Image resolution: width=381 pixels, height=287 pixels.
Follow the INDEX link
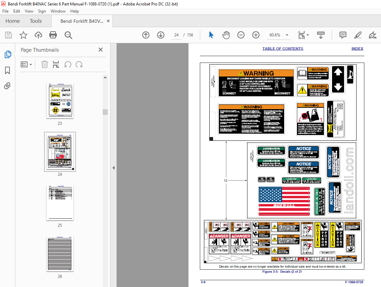[357, 49]
